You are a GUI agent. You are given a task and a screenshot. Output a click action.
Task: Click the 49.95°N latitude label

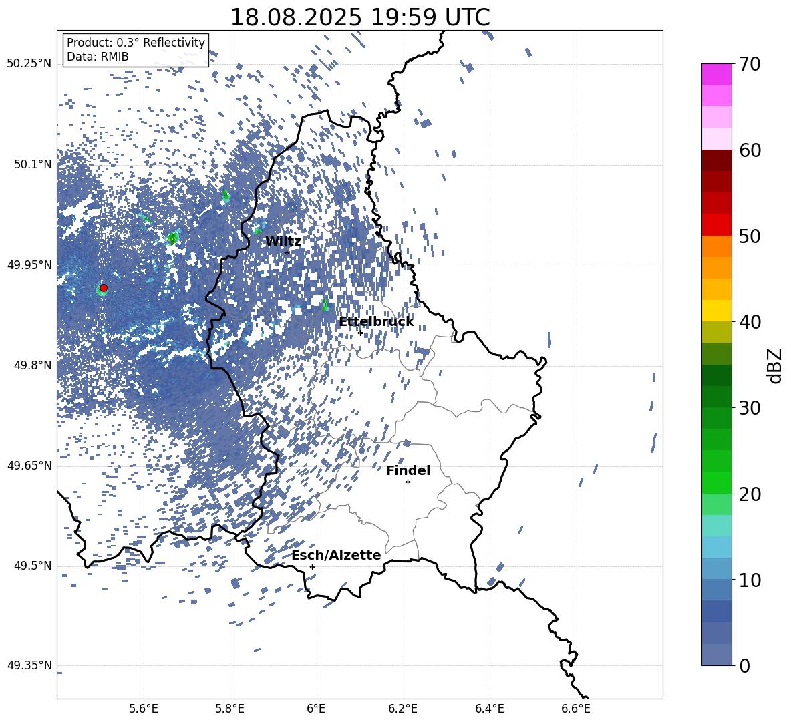[x=29, y=264]
